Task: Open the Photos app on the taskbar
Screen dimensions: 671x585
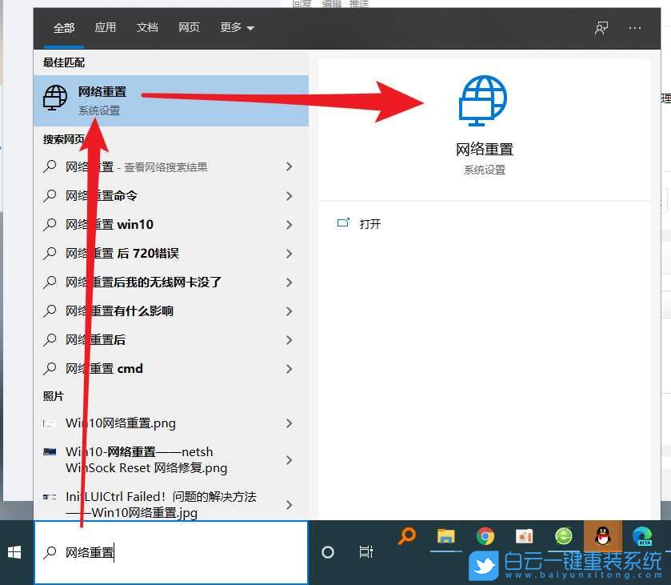Action: (524, 536)
